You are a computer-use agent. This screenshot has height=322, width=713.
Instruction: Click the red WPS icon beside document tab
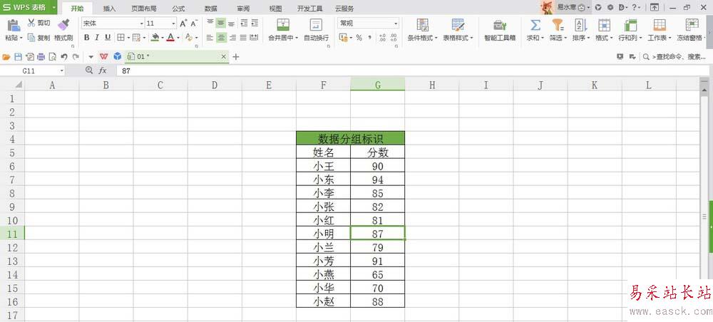104,57
